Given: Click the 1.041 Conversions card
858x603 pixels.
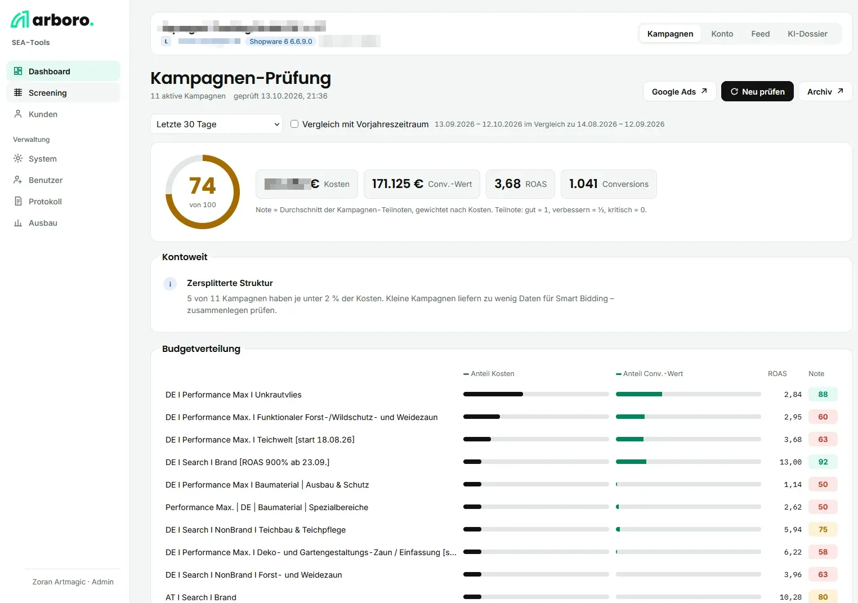Looking at the screenshot, I should click(x=609, y=184).
